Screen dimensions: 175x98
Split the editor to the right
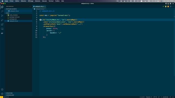pos(171,7)
